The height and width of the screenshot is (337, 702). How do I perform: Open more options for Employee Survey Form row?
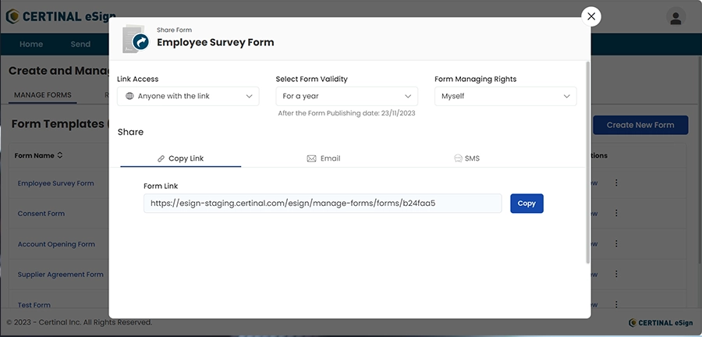(x=616, y=183)
